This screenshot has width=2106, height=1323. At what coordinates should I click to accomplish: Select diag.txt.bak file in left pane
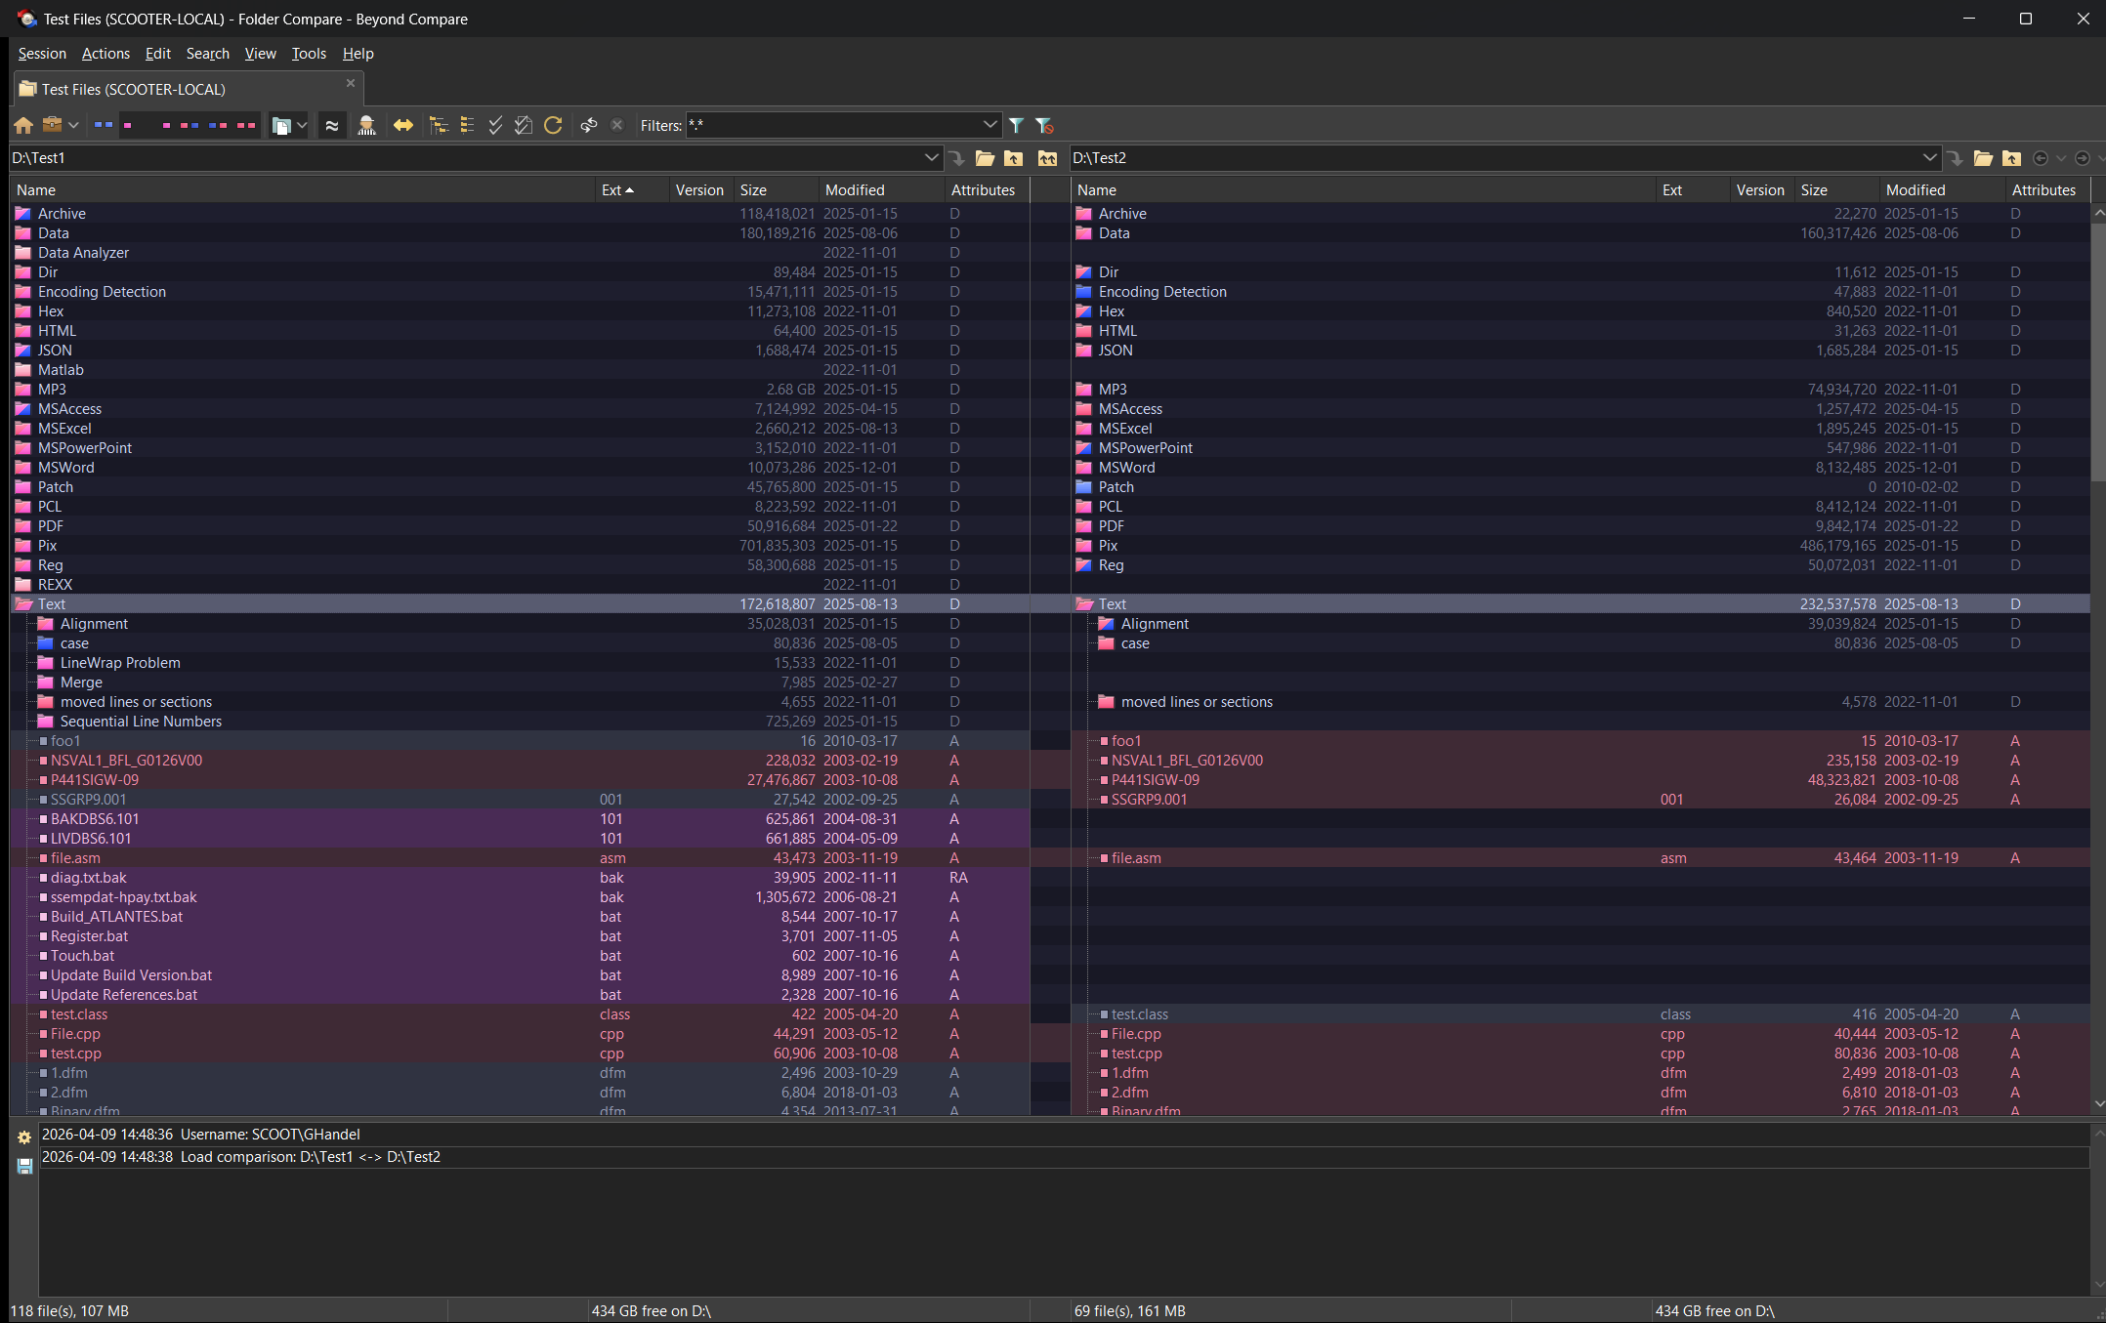(x=520, y=878)
